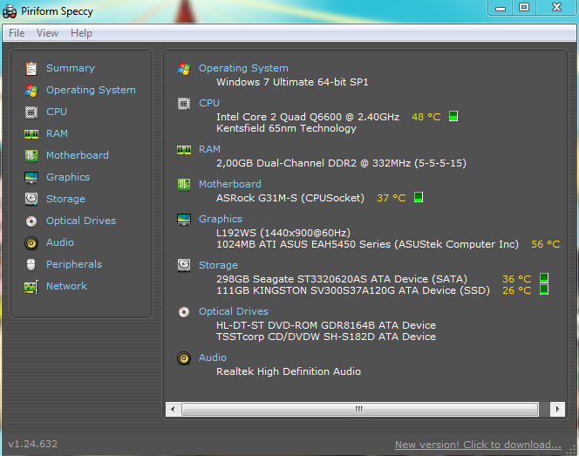
Task: Click the Graphics heading in summary pane
Action: point(221,219)
